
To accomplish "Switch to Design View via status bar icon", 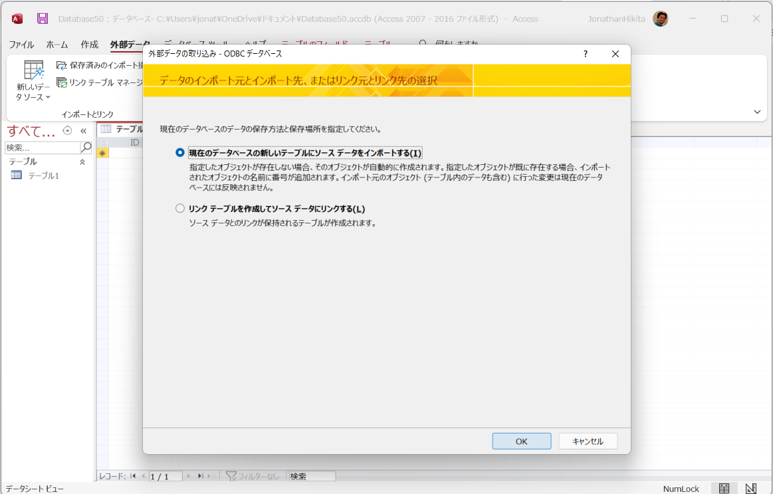I will [x=751, y=488].
